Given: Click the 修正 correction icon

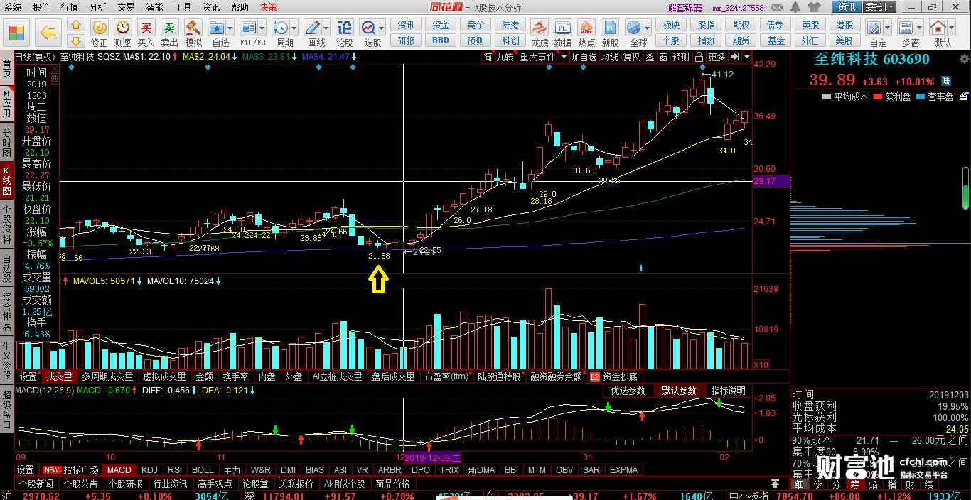Looking at the screenshot, I should [100, 28].
